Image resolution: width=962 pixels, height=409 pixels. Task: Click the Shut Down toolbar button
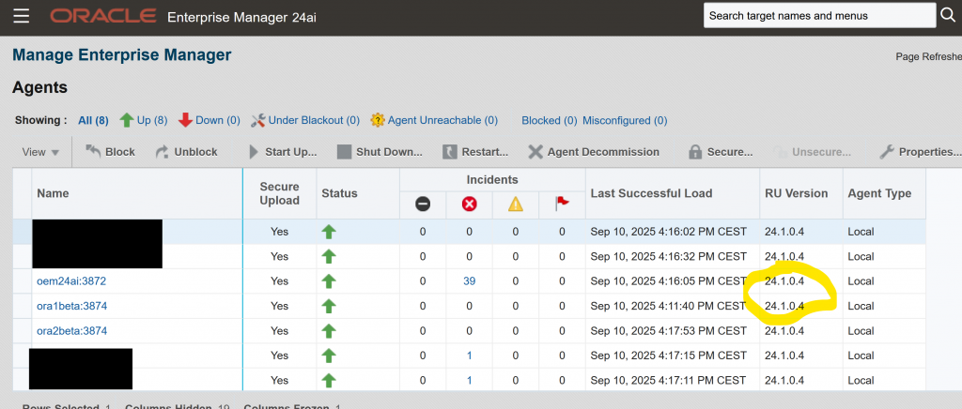point(380,152)
